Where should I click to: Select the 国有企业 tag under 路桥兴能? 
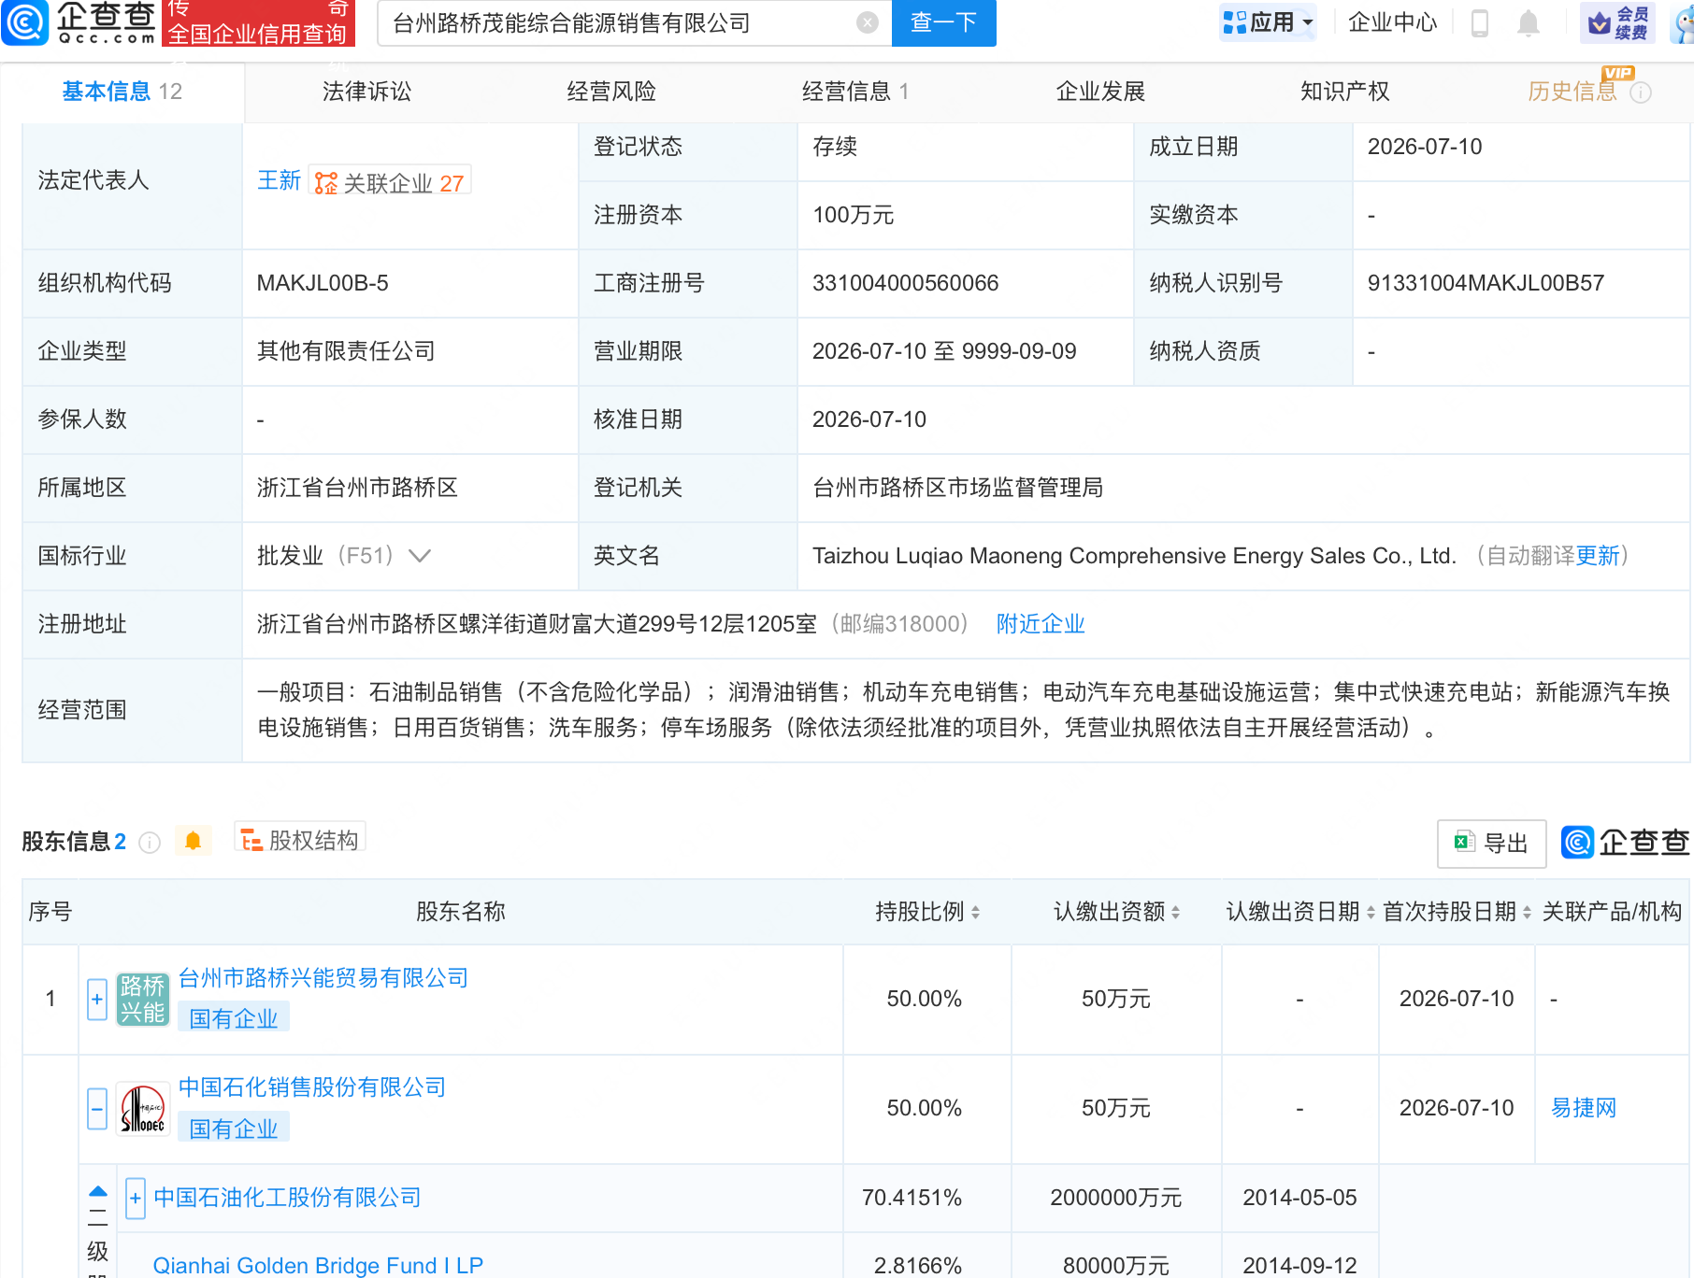click(x=234, y=1018)
